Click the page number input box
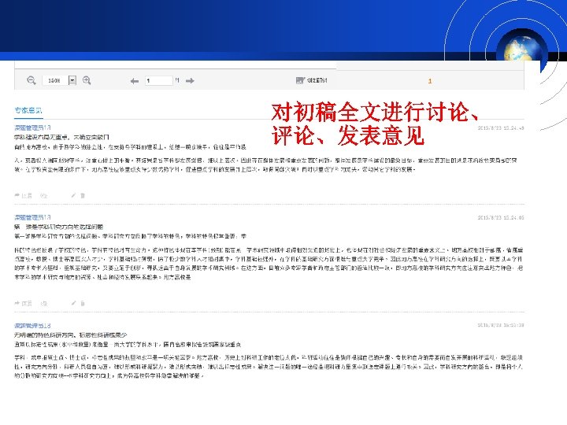The height and width of the screenshot is (425, 567). click(159, 80)
